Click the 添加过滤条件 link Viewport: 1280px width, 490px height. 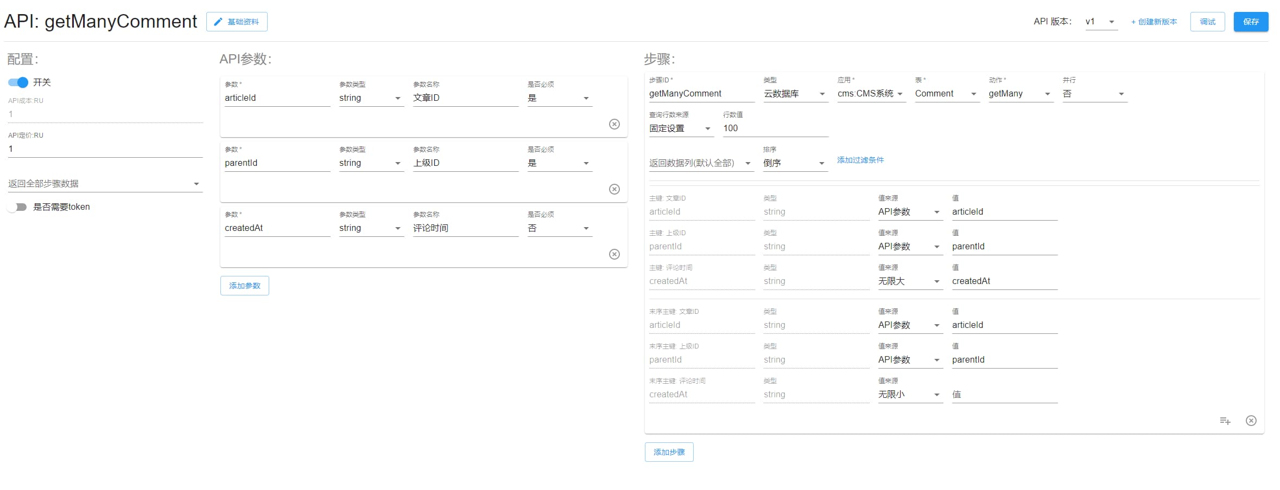860,160
